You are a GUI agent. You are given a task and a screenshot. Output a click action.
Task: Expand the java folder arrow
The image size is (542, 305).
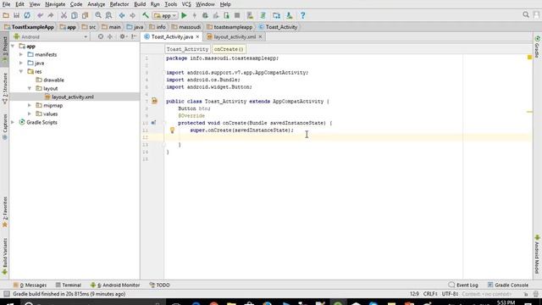(x=21, y=63)
